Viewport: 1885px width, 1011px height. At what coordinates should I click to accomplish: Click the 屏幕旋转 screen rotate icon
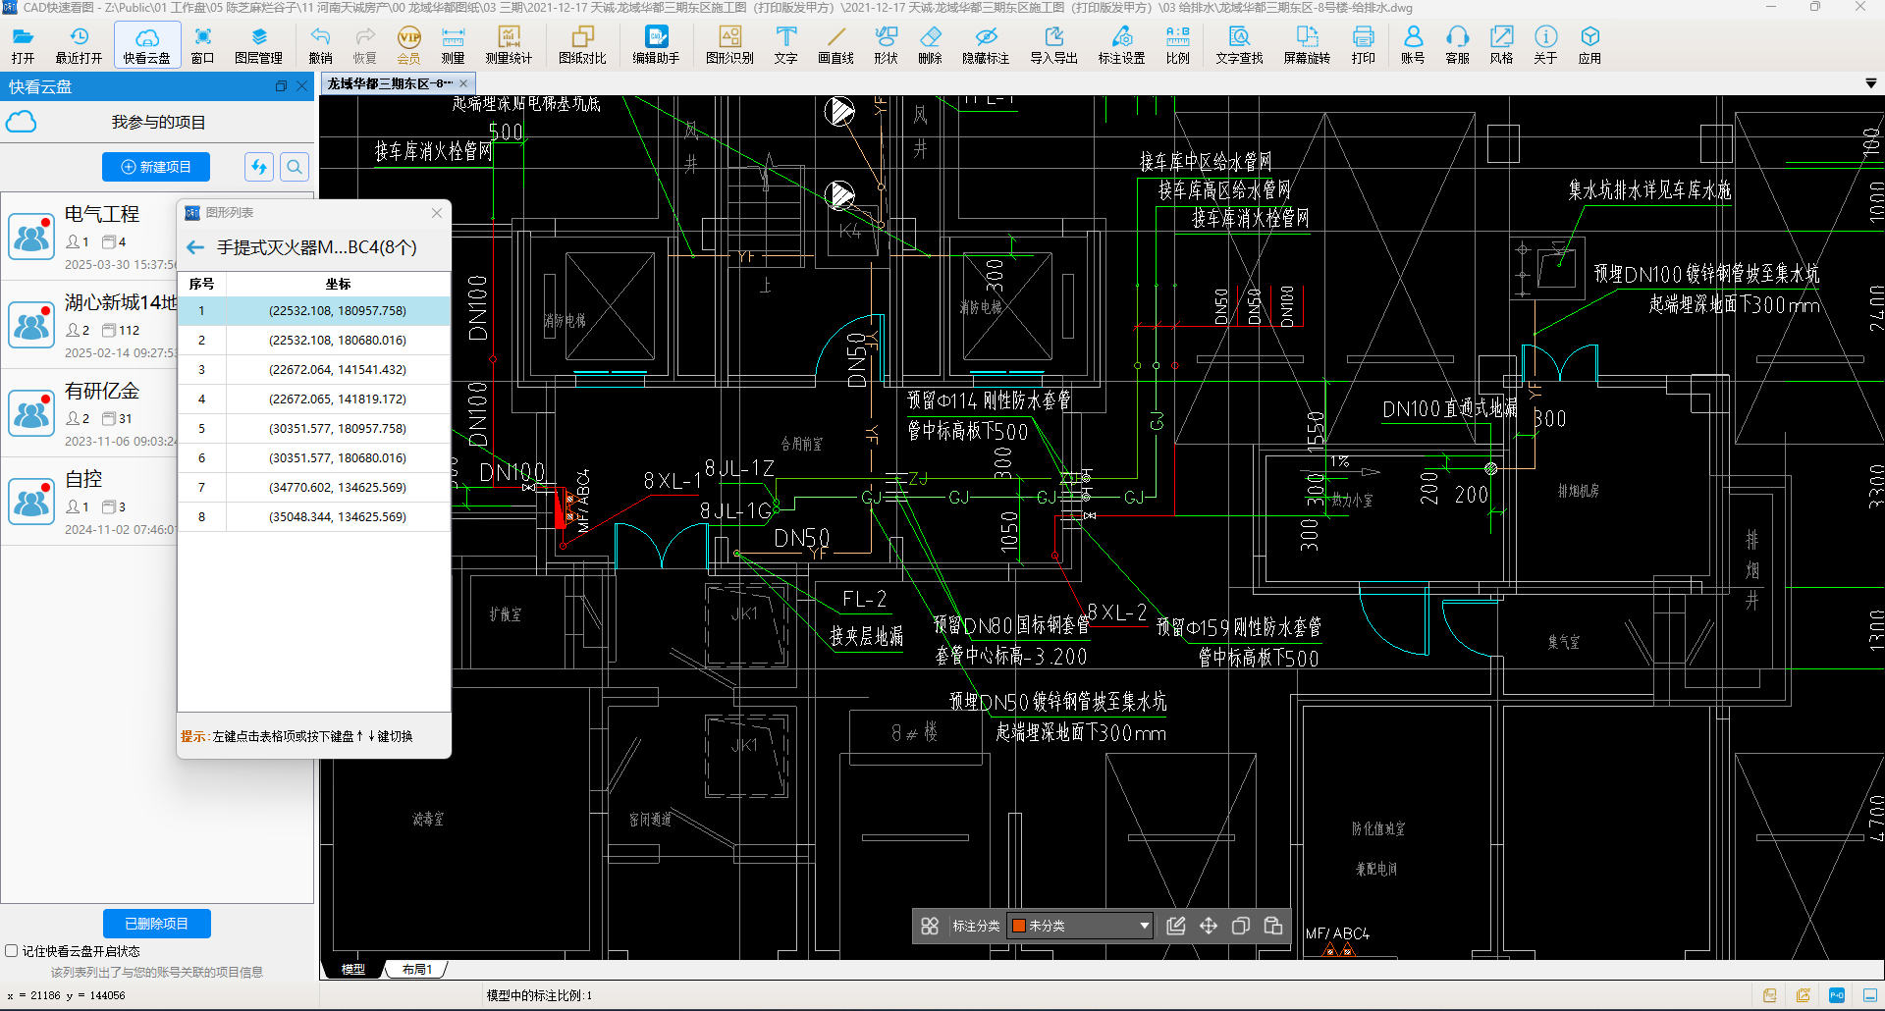(x=1307, y=44)
